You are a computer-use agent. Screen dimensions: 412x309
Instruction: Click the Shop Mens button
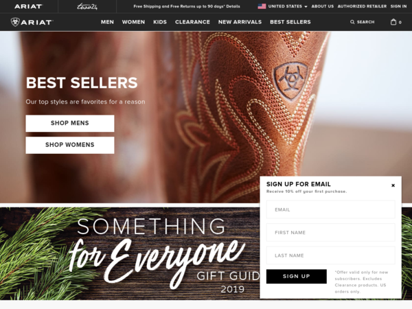pyautogui.click(x=70, y=123)
